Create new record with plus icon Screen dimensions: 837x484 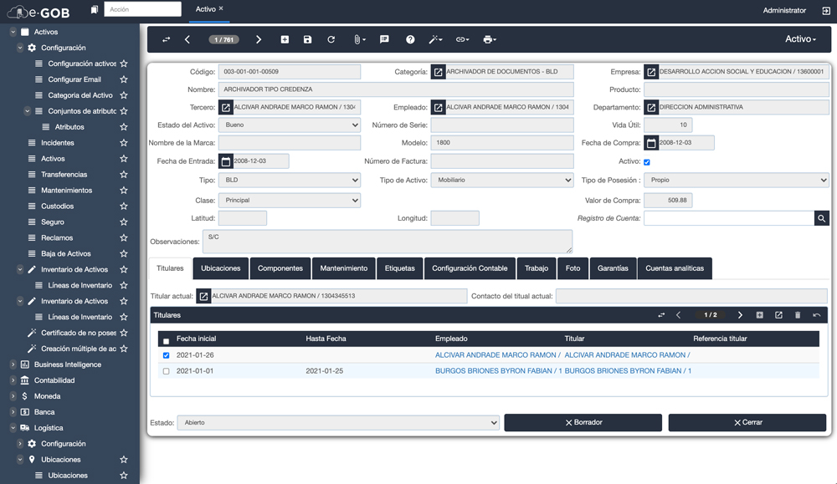point(285,40)
